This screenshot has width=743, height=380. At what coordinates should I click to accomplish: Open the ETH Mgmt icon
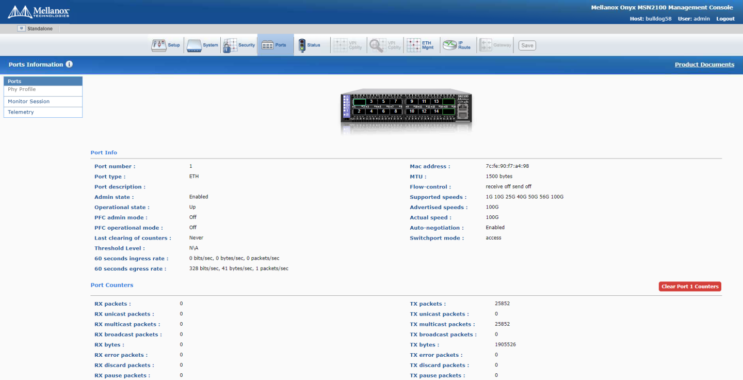pyautogui.click(x=414, y=45)
